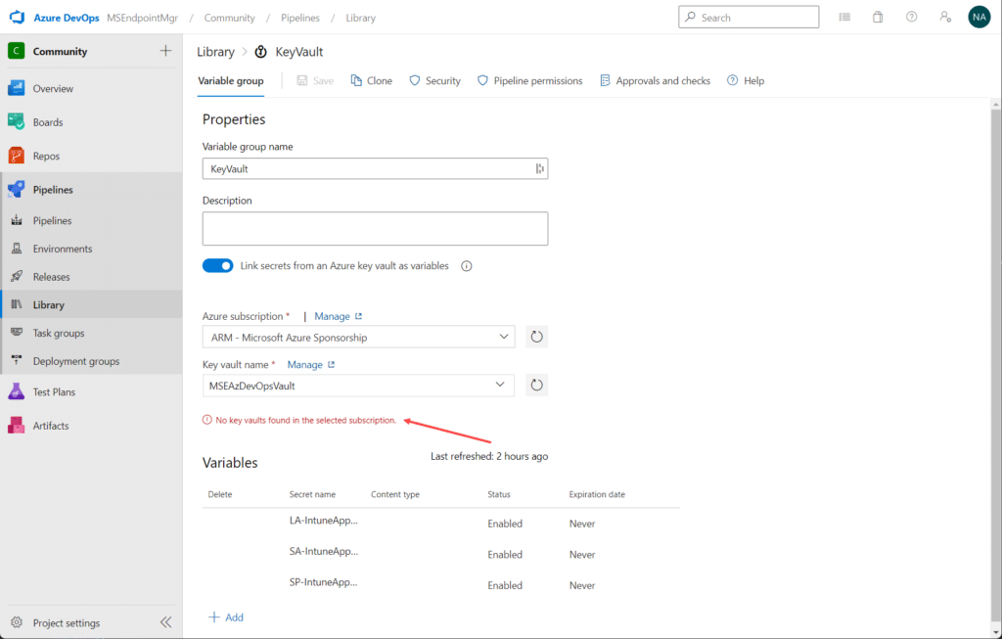This screenshot has height=639, width=1002.
Task: Click inside the Search box
Action: [x=749, y=18]
